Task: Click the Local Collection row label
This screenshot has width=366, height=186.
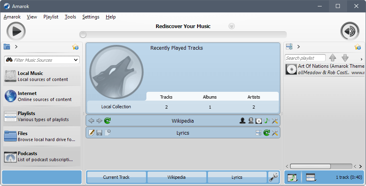Action: coord(116,107)
